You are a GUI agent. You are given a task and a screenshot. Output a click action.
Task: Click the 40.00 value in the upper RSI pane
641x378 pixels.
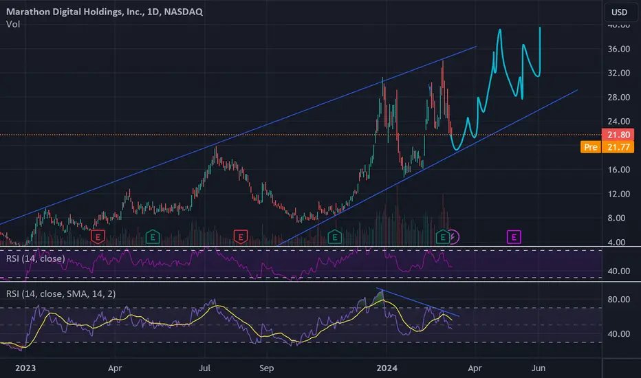(x=618, y=271)
